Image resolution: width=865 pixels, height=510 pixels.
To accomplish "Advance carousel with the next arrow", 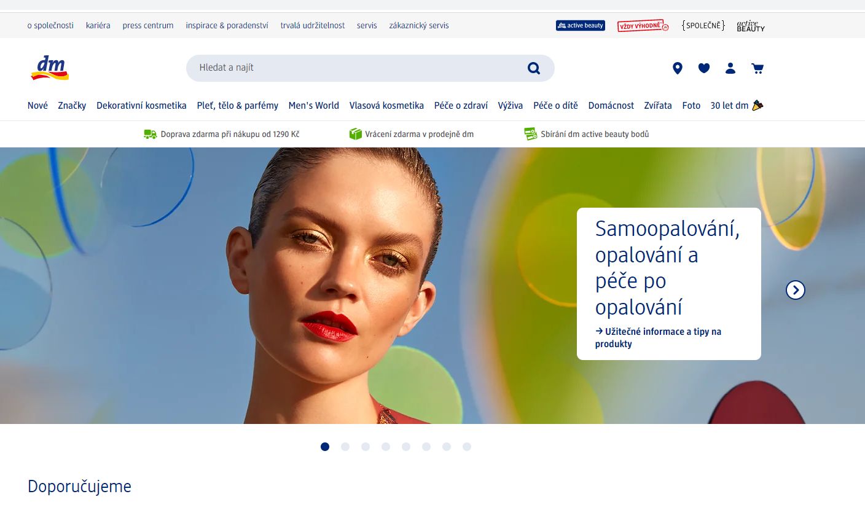I will click(796, 290).
